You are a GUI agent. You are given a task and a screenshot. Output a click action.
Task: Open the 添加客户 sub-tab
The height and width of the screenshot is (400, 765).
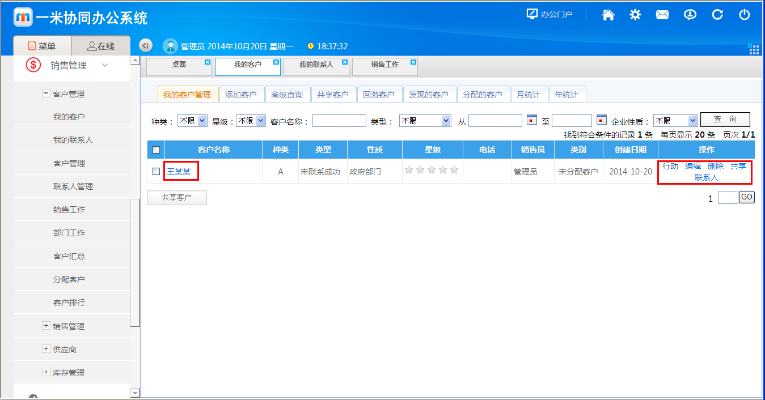pyautogui.click(x=241, y=95)
